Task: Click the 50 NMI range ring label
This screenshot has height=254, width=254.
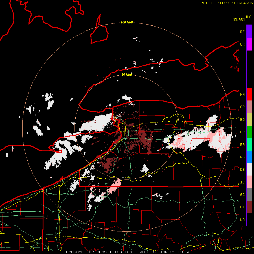Action: tap(127, 75)
